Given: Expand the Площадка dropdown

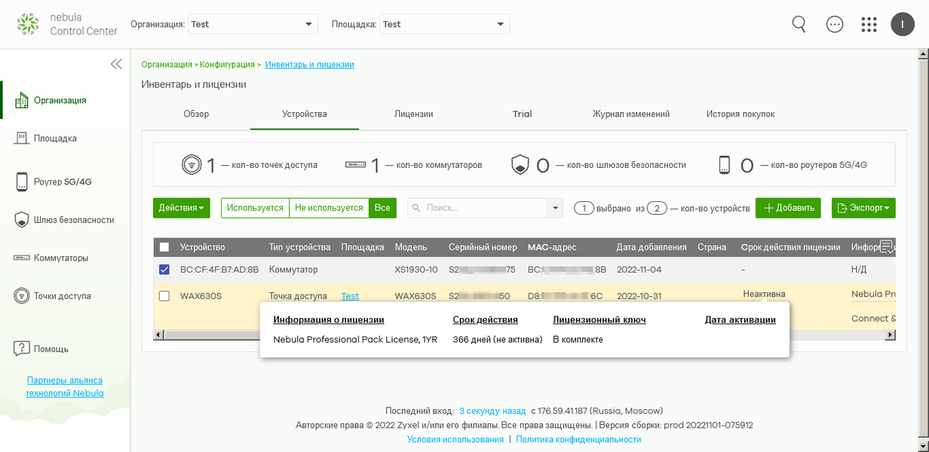Looking at the screenshot, I should pyautogui.click(x=444, y=24).
